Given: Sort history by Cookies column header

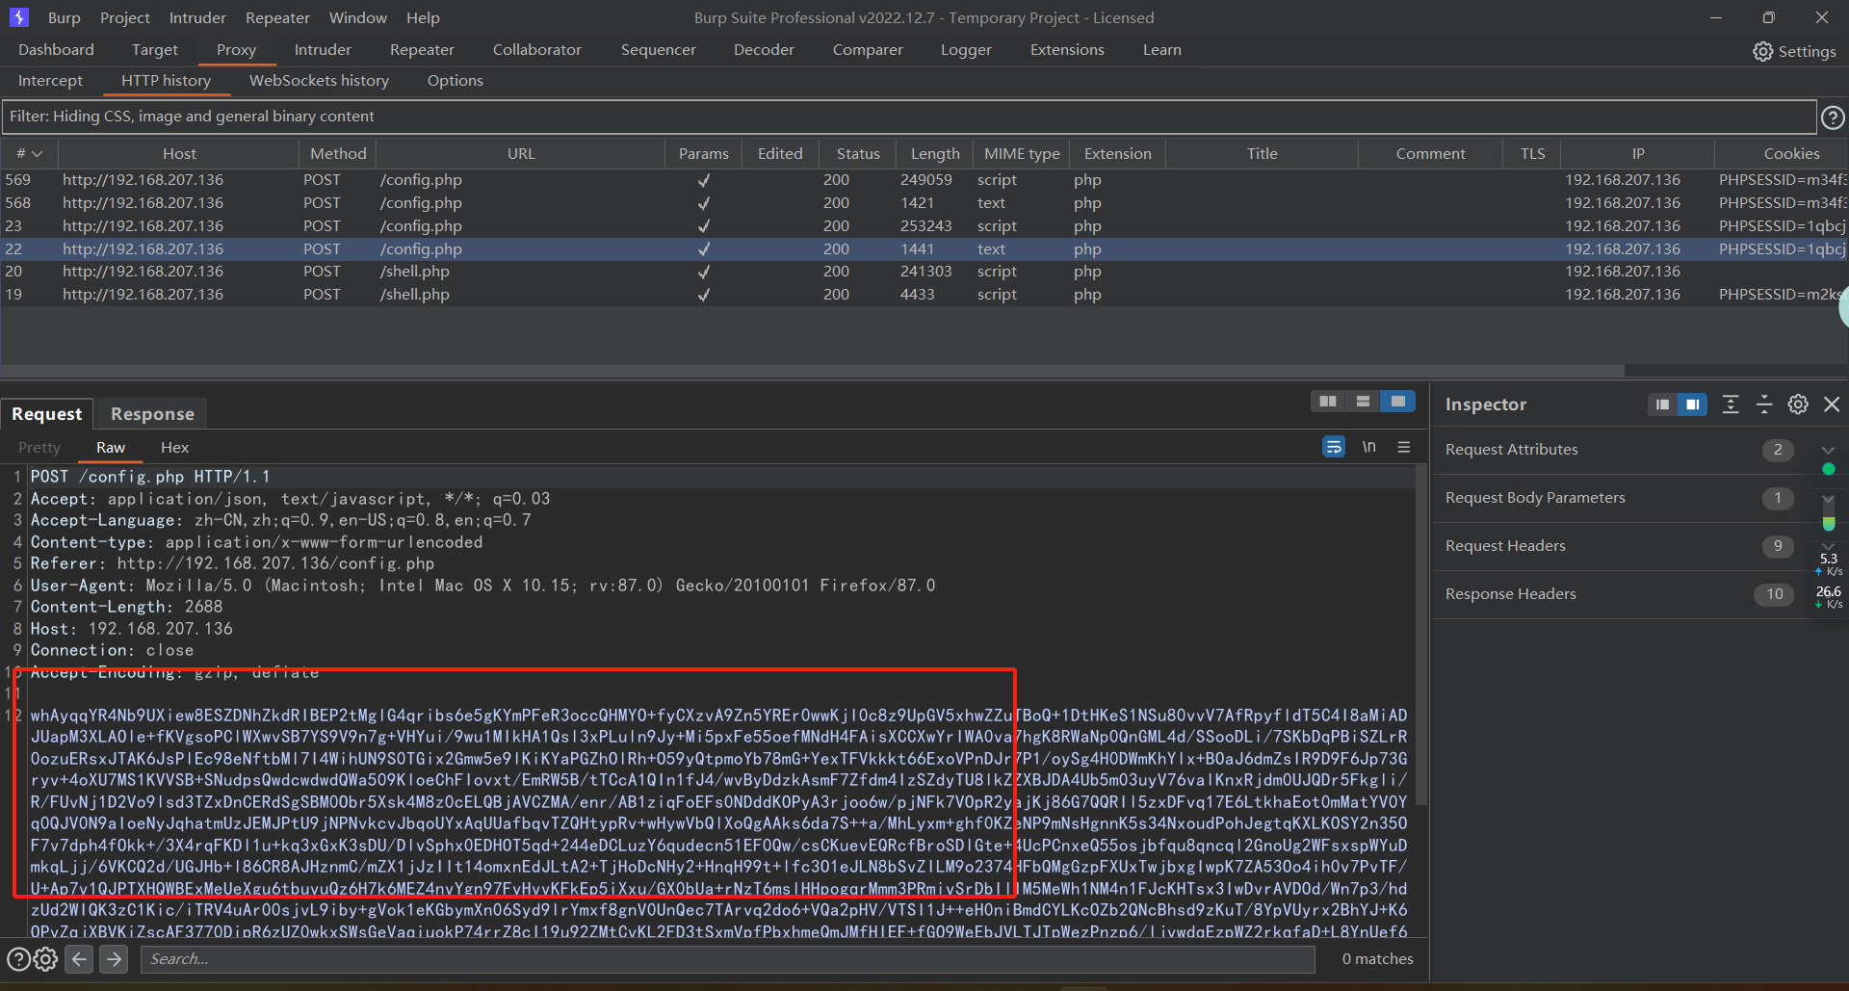Looking at the screenshot, I should click(1782, 154).
